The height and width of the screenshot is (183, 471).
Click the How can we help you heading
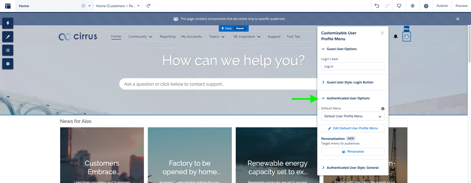tap(234, 60)
